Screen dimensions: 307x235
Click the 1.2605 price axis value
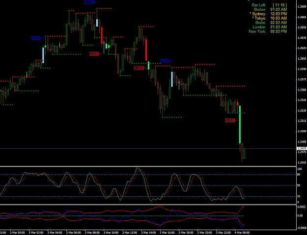pyautogui.click(x=302, y=59)
